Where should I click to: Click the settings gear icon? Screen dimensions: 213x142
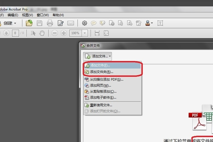tap(84, 23)
